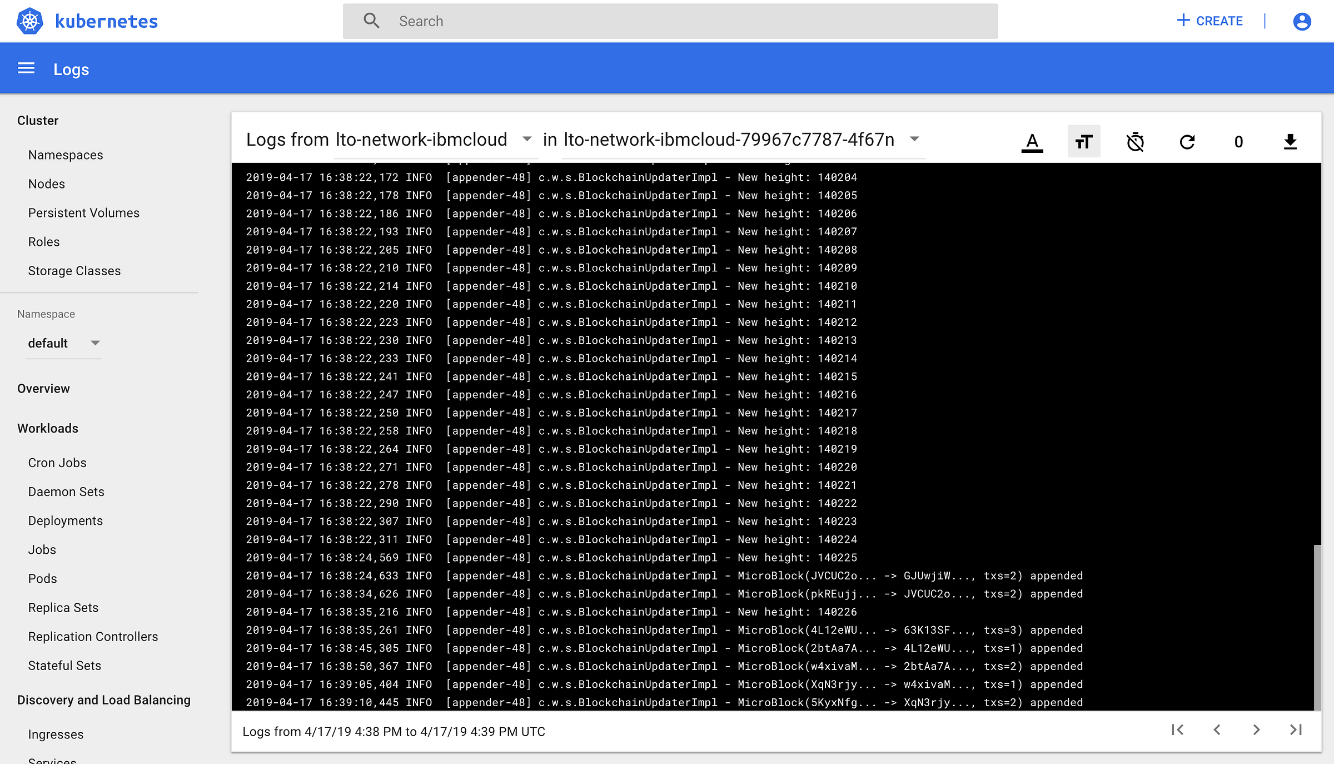Open Pods in the sidebar
The image size is (1334, 764).
point(43,578)
